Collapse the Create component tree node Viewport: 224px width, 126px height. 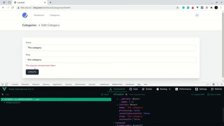[x=2, y=99]
